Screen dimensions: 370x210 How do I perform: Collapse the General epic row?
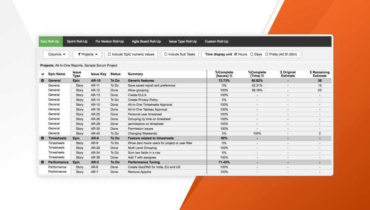[43, 81]
